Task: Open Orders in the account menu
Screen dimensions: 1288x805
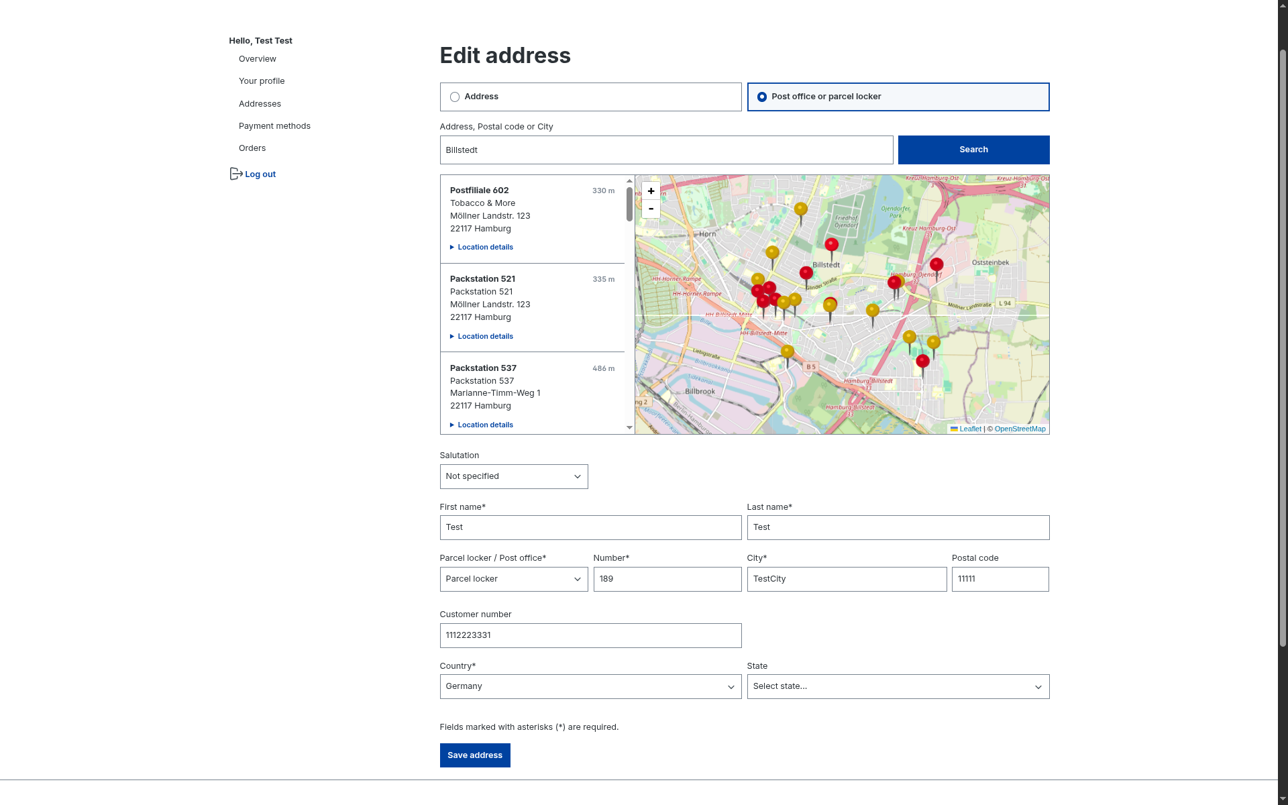Action: pyautogui.click(x=252, y=148)
